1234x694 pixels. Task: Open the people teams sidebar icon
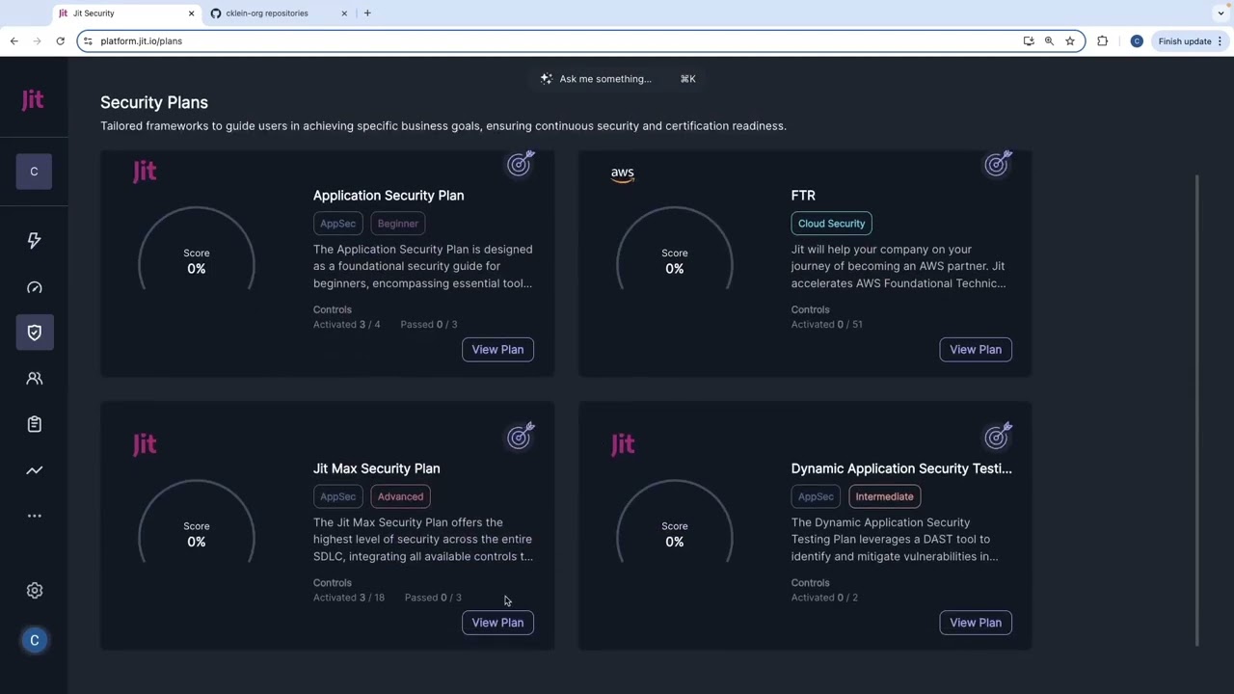34,379
